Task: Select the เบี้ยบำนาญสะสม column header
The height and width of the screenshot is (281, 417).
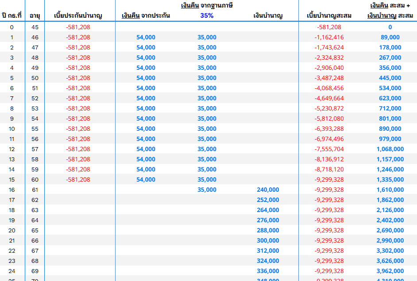Action: pyautogui.click(x=329, y=15)
